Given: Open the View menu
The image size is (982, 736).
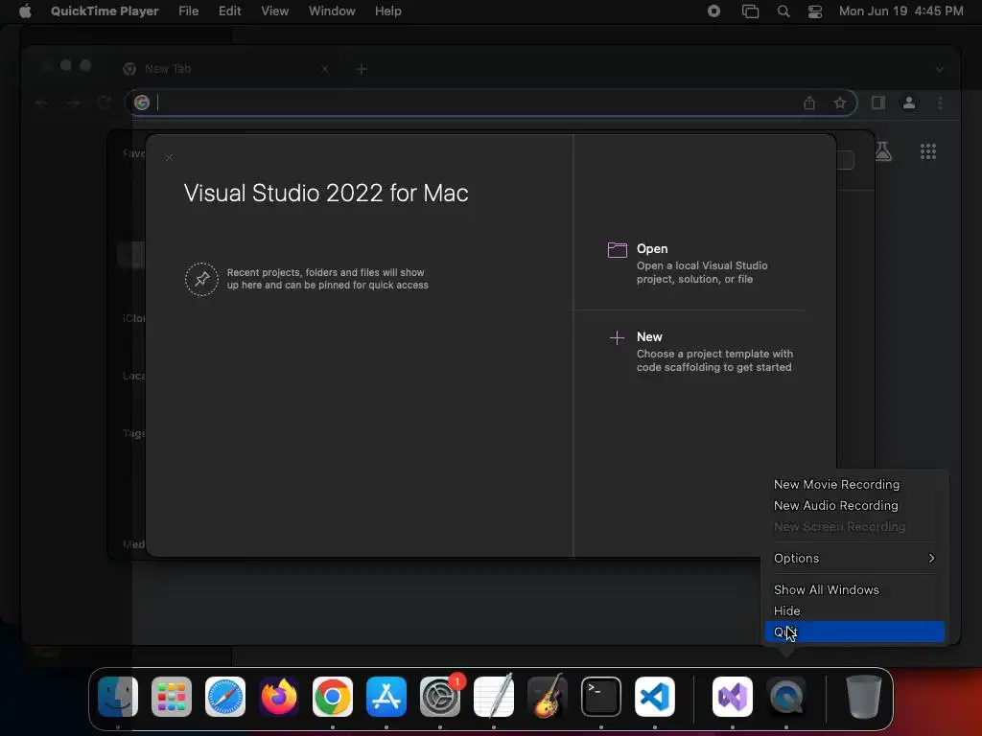Looking at the screenshot, I should click(x=275, y=11).
